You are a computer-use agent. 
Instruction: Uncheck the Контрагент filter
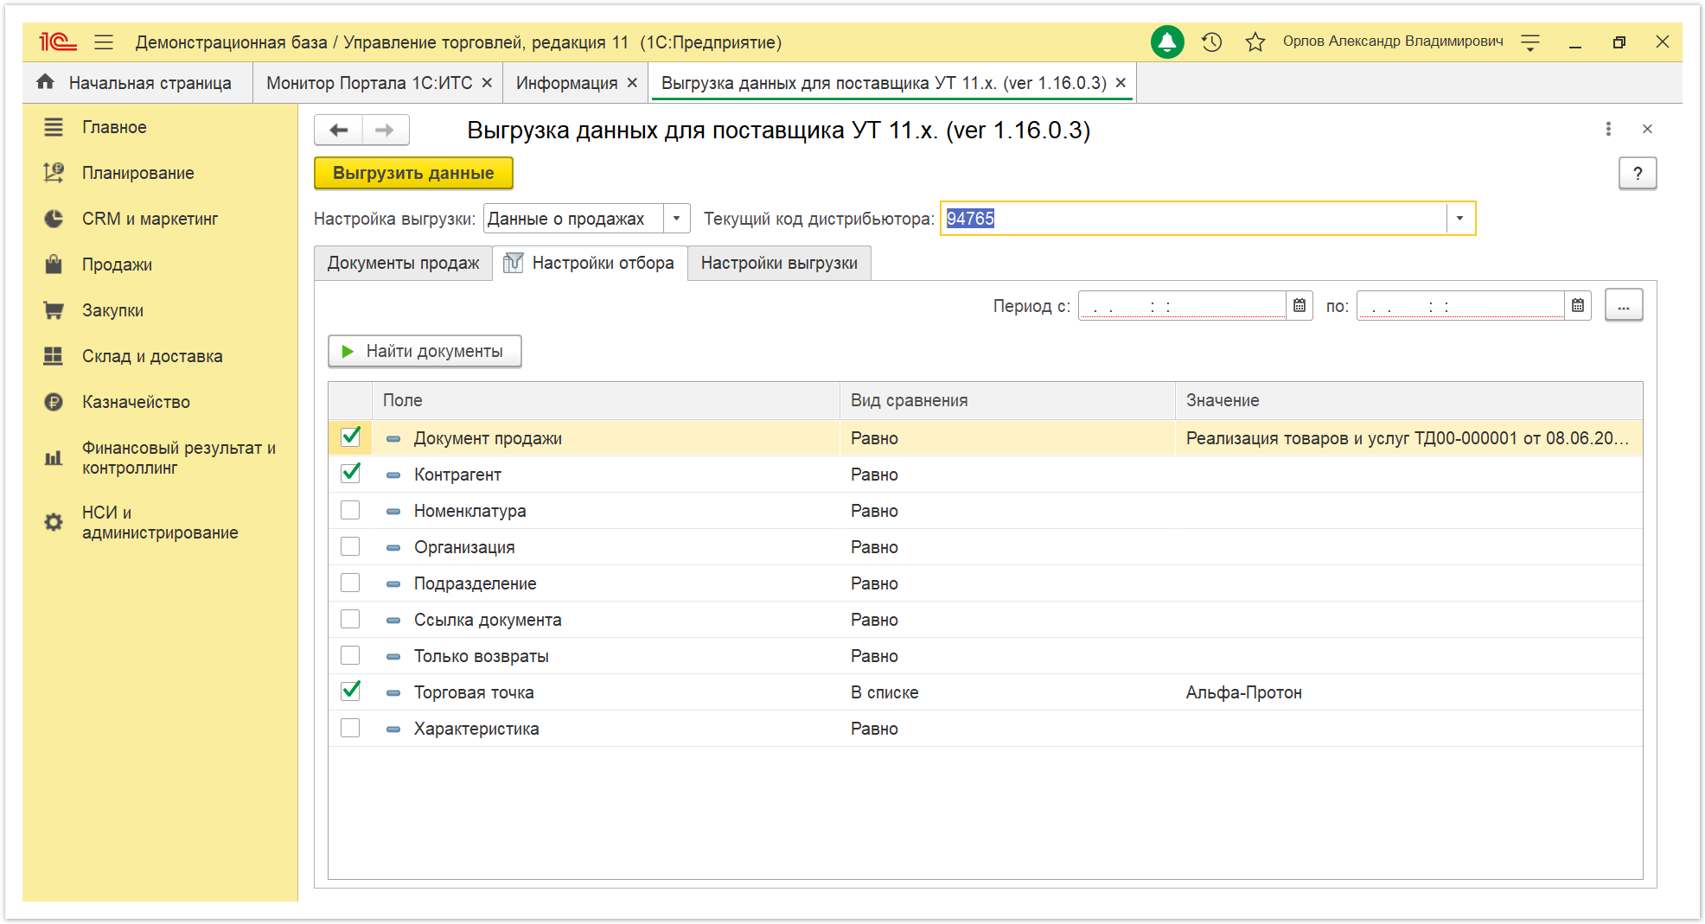[350, 474]
